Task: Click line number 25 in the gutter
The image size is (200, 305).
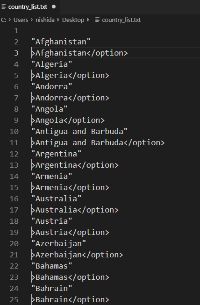Action: (x=14, y=299)
